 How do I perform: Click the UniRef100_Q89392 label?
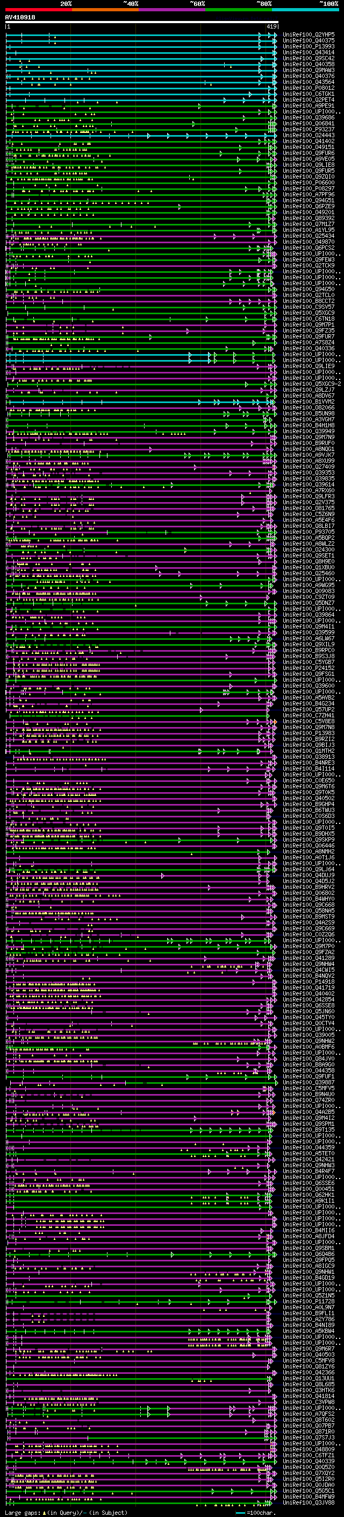[x=309, y=218]
